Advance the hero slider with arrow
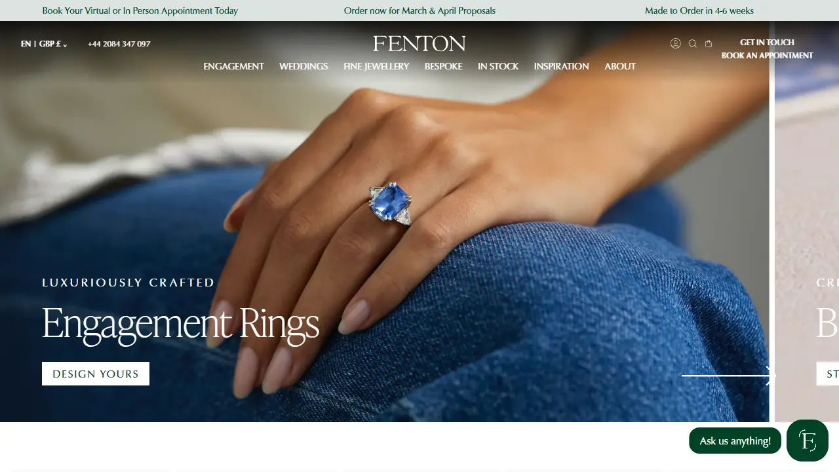The image size is (839, 472). 729,376
